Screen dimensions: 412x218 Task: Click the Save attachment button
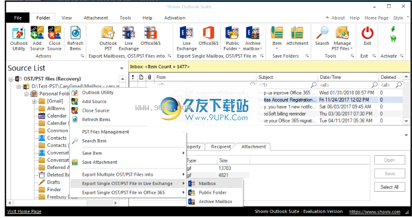390,174
